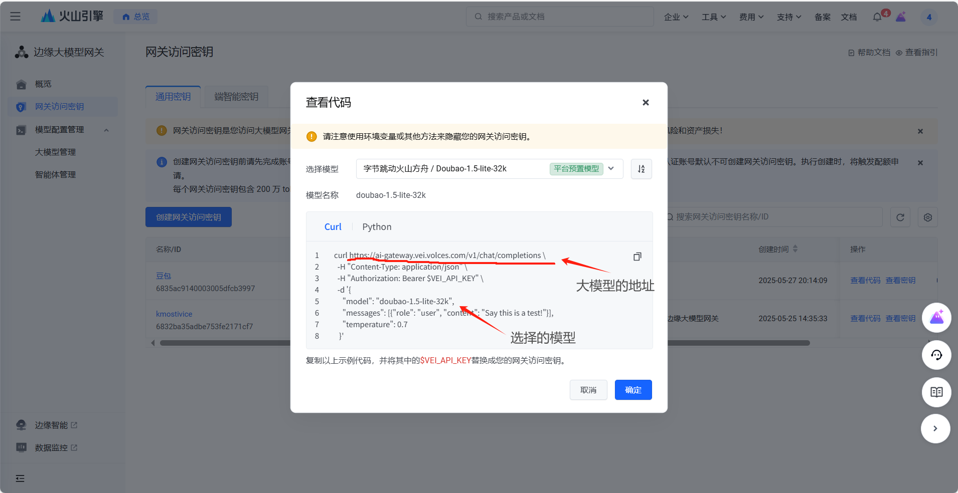This screenshot has height=493, width=958.
Task: Expand the 支持 menu
Action: point(788,17)
